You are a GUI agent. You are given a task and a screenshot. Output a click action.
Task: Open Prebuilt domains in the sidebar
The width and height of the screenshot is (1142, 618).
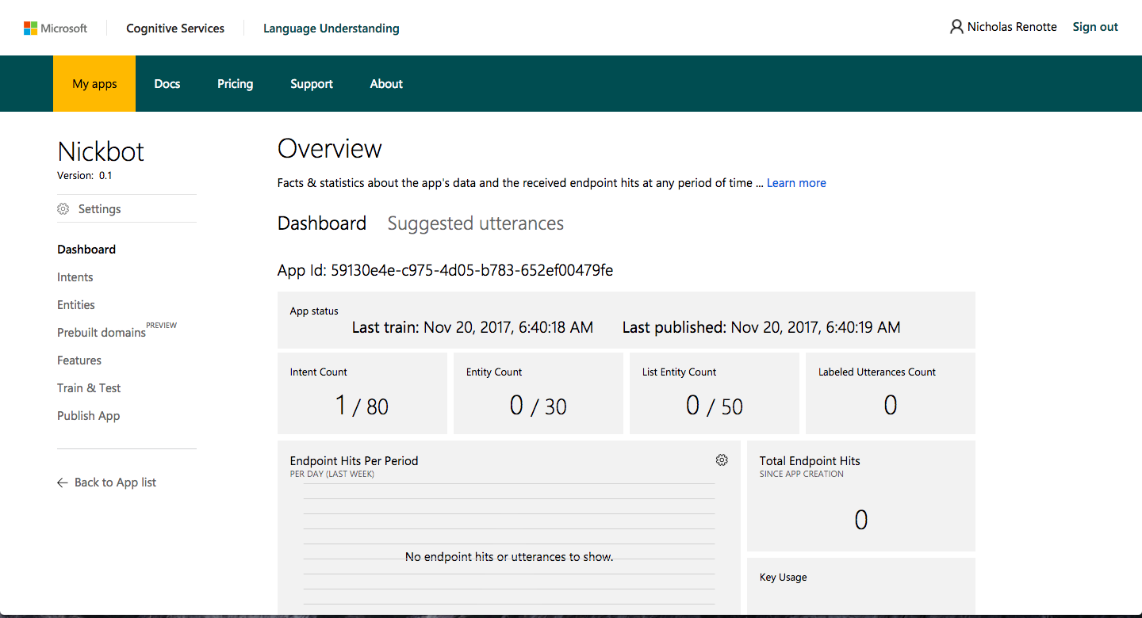(x=102, y=333)
